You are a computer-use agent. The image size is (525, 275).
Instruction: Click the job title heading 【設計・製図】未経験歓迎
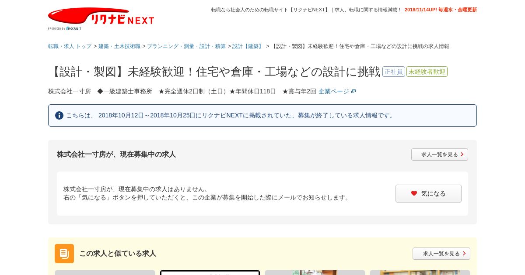(x=214, y=72)
